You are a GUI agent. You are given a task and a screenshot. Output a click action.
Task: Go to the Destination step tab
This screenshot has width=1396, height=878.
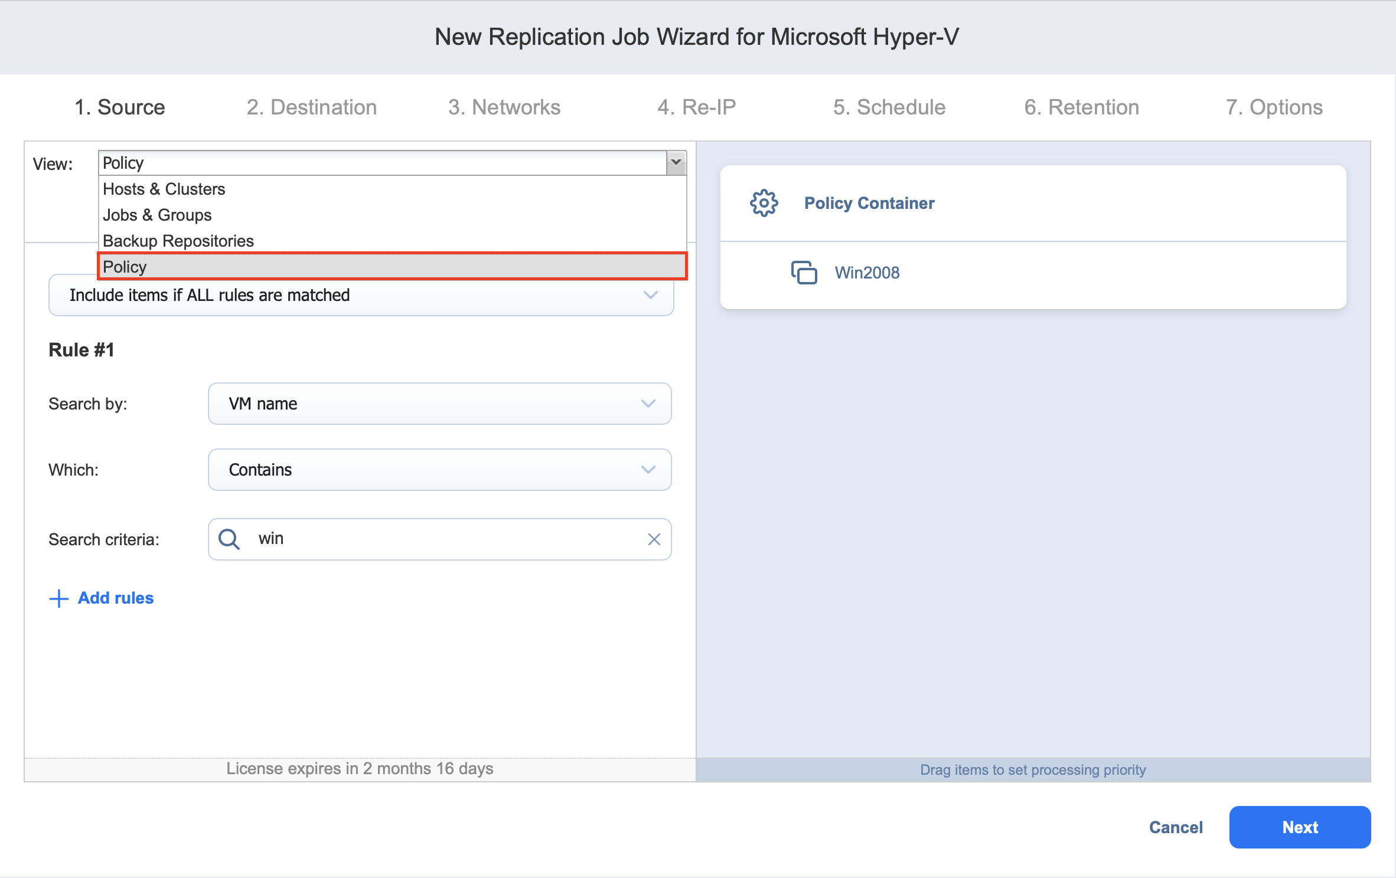point(311,107)
